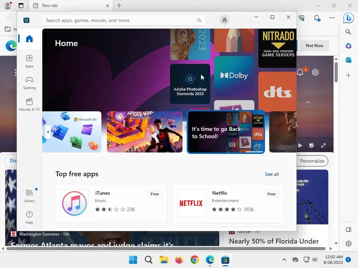
Task: Open the Apps section in Store
Action: click(29, 61)
